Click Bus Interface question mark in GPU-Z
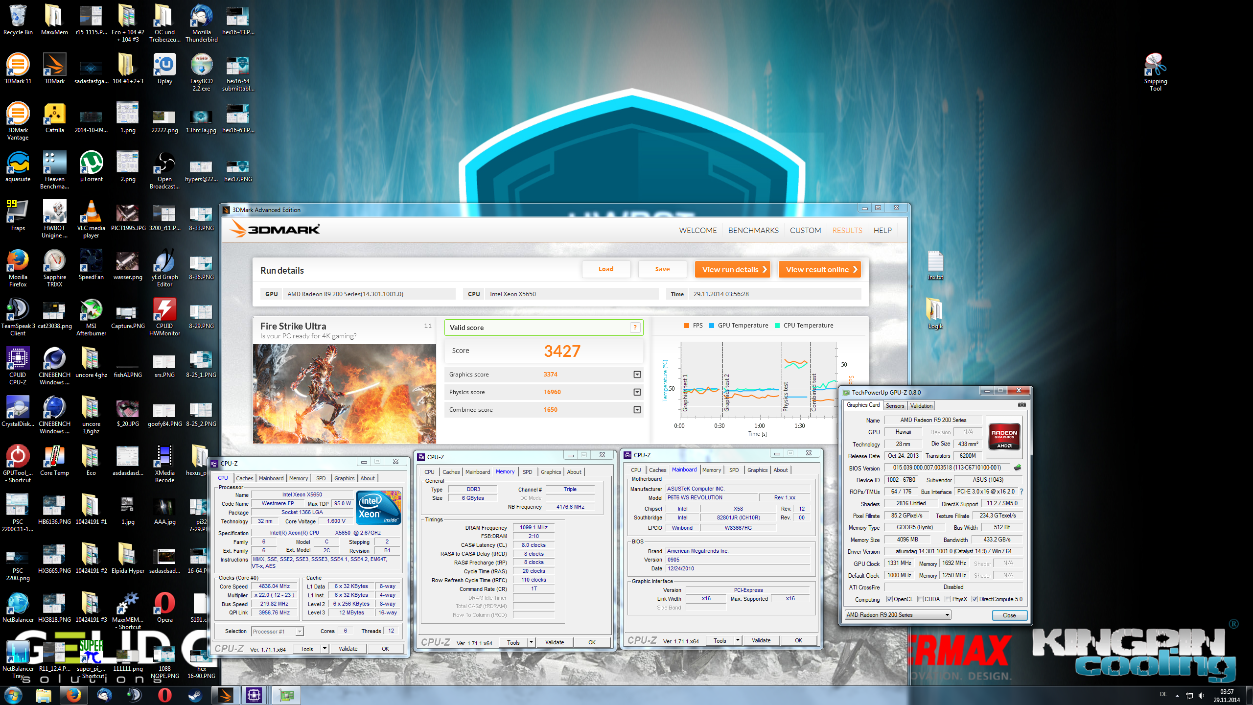 point(1021,492)
